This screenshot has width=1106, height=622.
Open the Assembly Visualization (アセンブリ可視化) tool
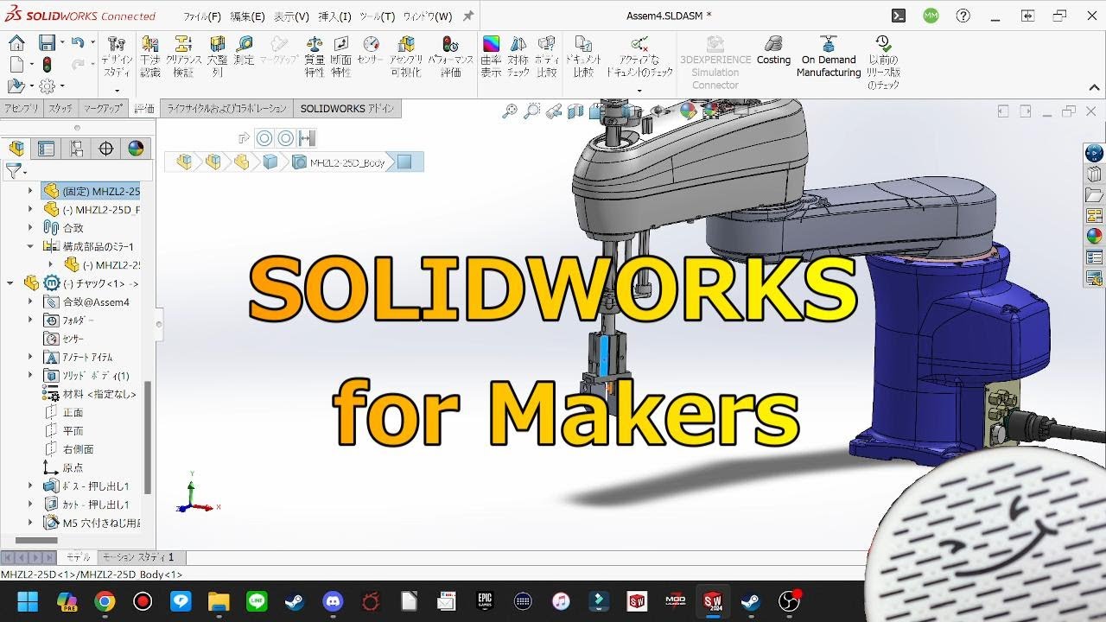pyautogui.click(x=406, y=57)
